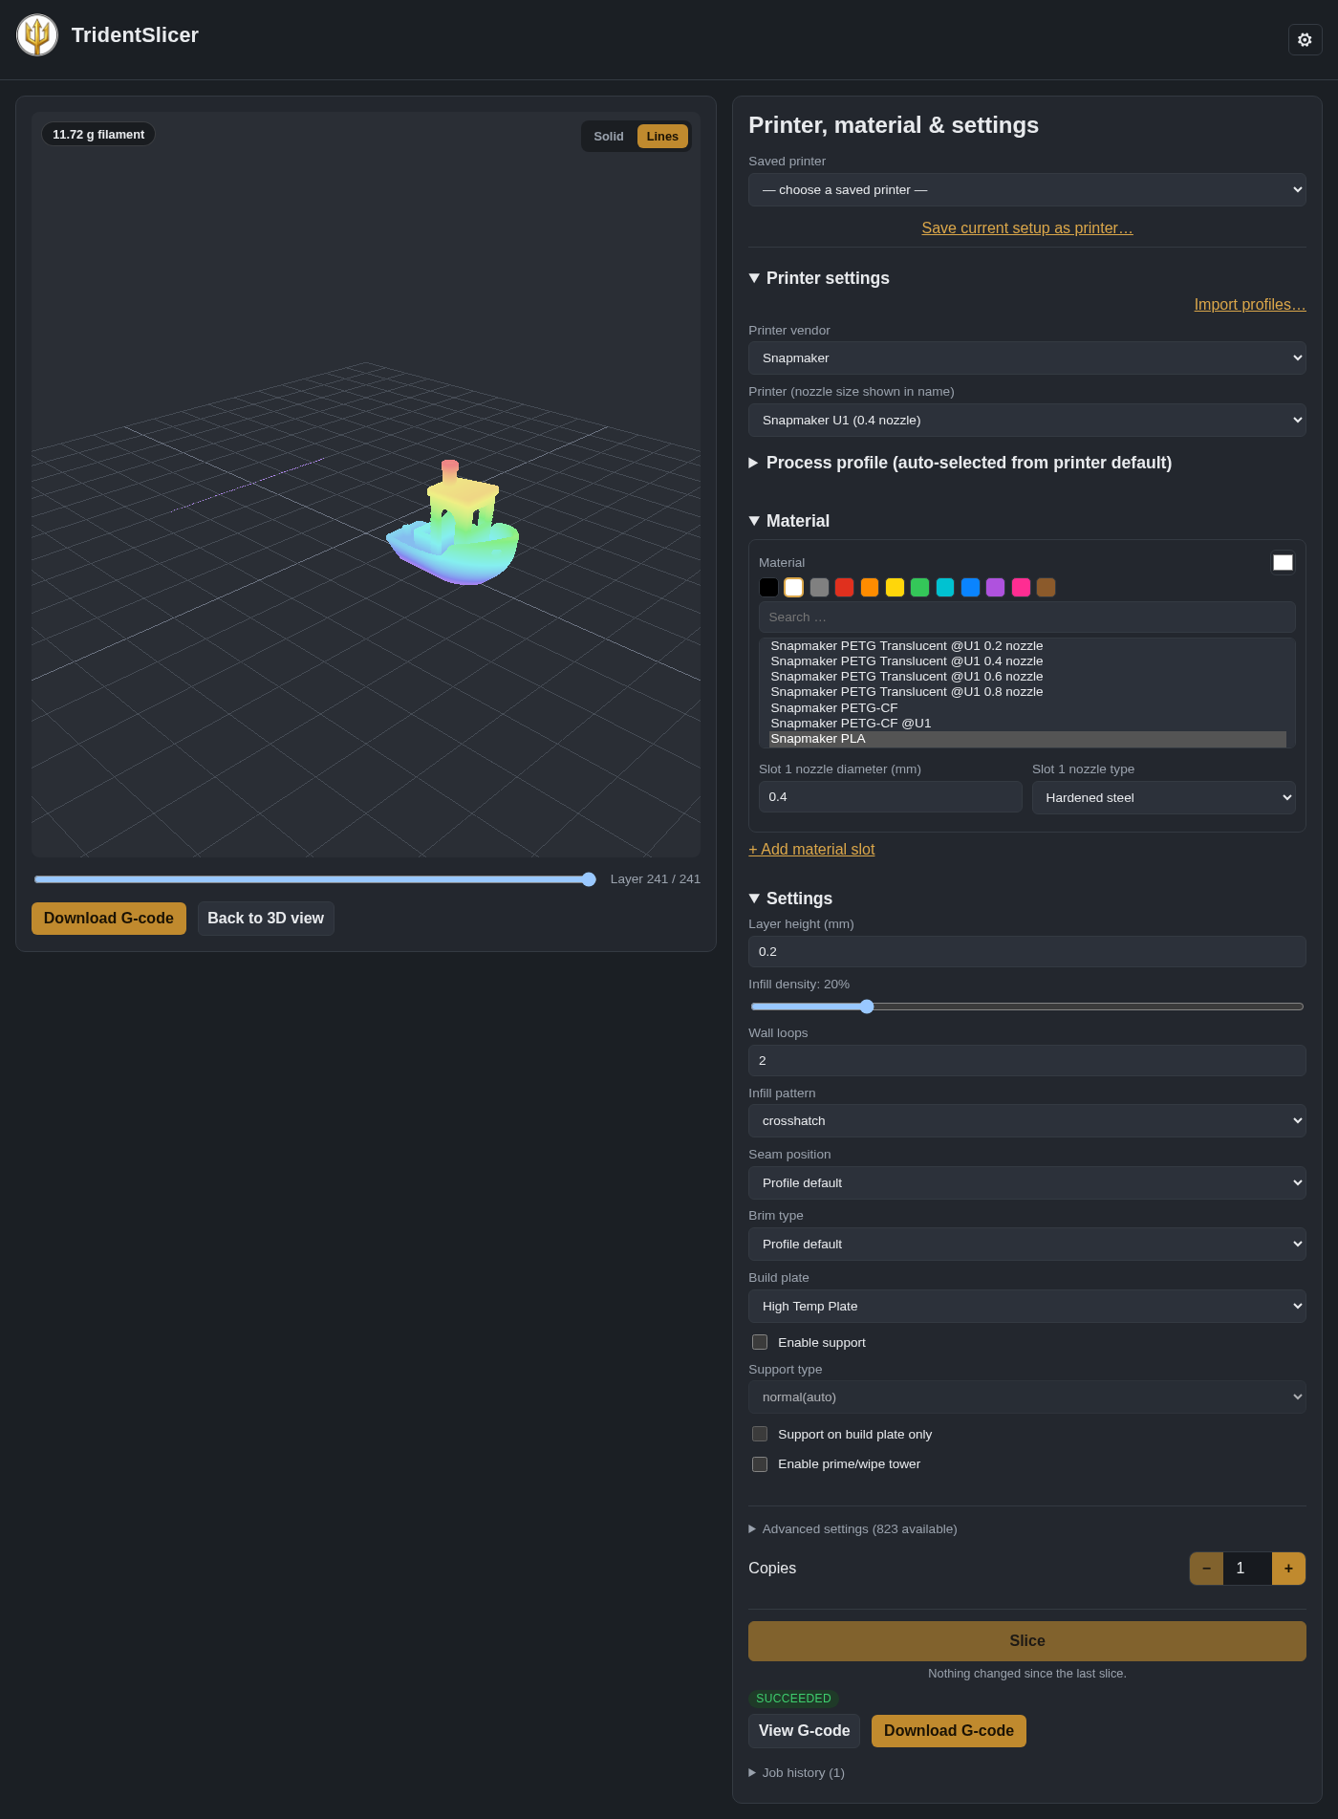Screen dimensions: 1338x1819
Task: Open the Import profiles link
Action: [x=1249, y=305]
